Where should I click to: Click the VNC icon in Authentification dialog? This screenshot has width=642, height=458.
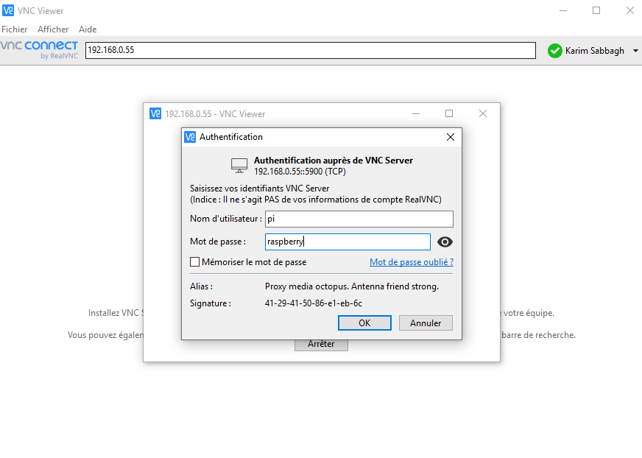191,137
